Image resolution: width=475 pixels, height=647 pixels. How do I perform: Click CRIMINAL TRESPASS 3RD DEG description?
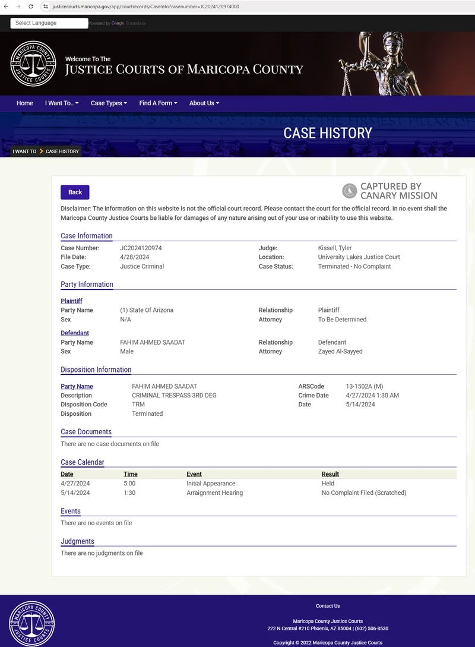(174, 395)
